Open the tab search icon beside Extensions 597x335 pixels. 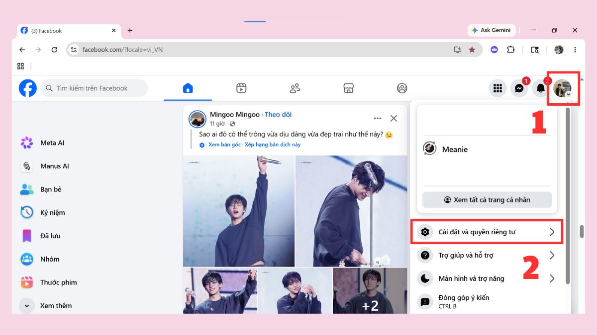coord(535,50)
